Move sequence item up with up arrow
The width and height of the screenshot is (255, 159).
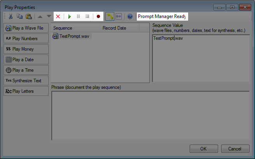[x=40, y=16]
